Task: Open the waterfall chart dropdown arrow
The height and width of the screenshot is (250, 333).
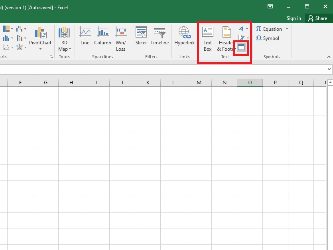Action: click(25, 29)
